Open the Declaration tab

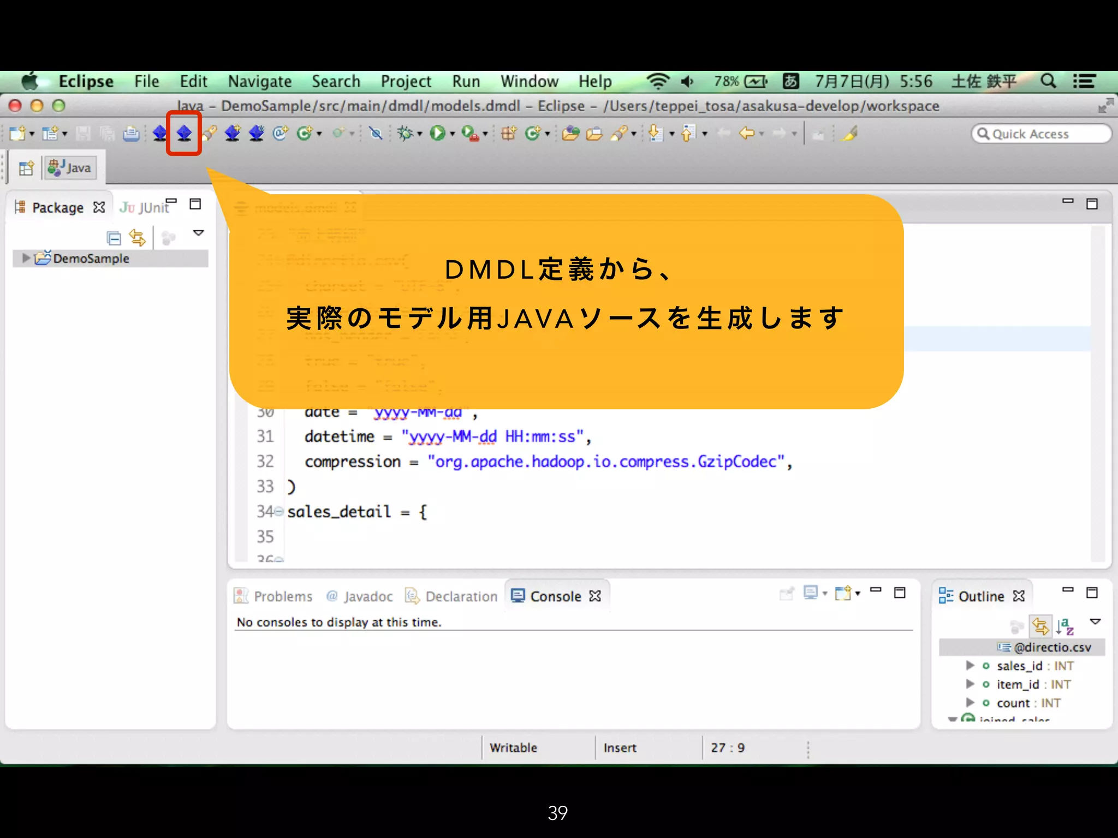[x=451, y=596]
